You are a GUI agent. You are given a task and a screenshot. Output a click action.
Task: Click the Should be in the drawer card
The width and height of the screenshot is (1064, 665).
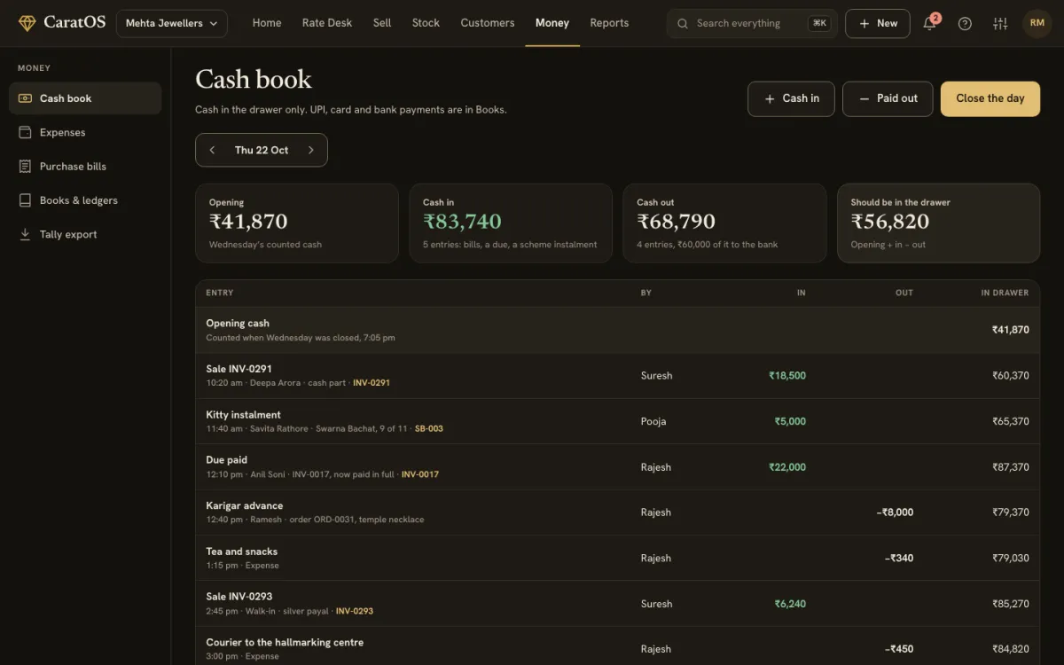tap(939, 223)
